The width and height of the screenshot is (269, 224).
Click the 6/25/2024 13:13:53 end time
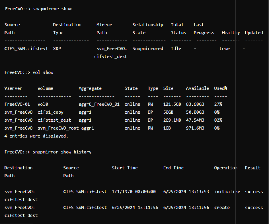pyautogui.click(x=186, y=192)
